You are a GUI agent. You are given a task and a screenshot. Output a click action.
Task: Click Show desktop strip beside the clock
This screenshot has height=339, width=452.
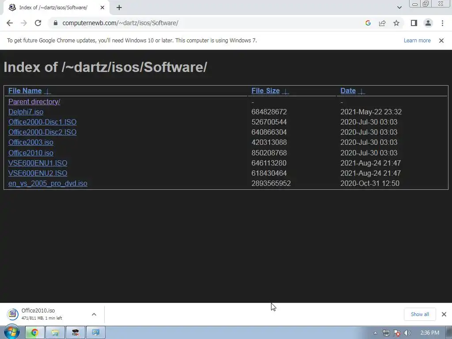449,333
